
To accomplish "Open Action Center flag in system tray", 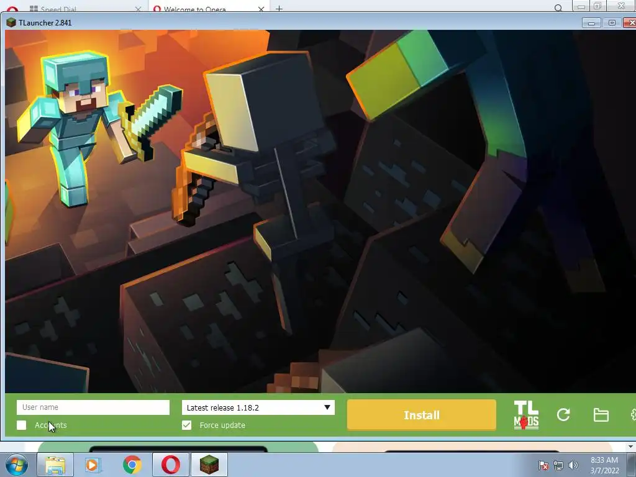I will (x=543, y=465).
